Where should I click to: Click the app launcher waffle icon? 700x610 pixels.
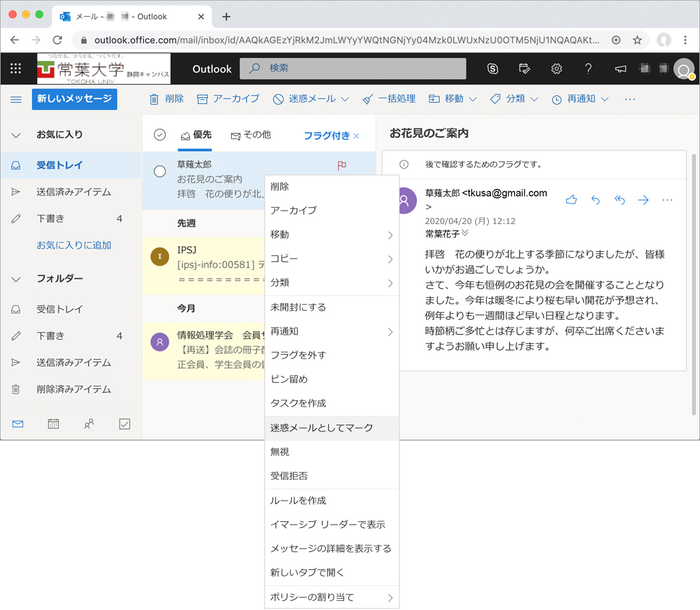click(16, 69)
